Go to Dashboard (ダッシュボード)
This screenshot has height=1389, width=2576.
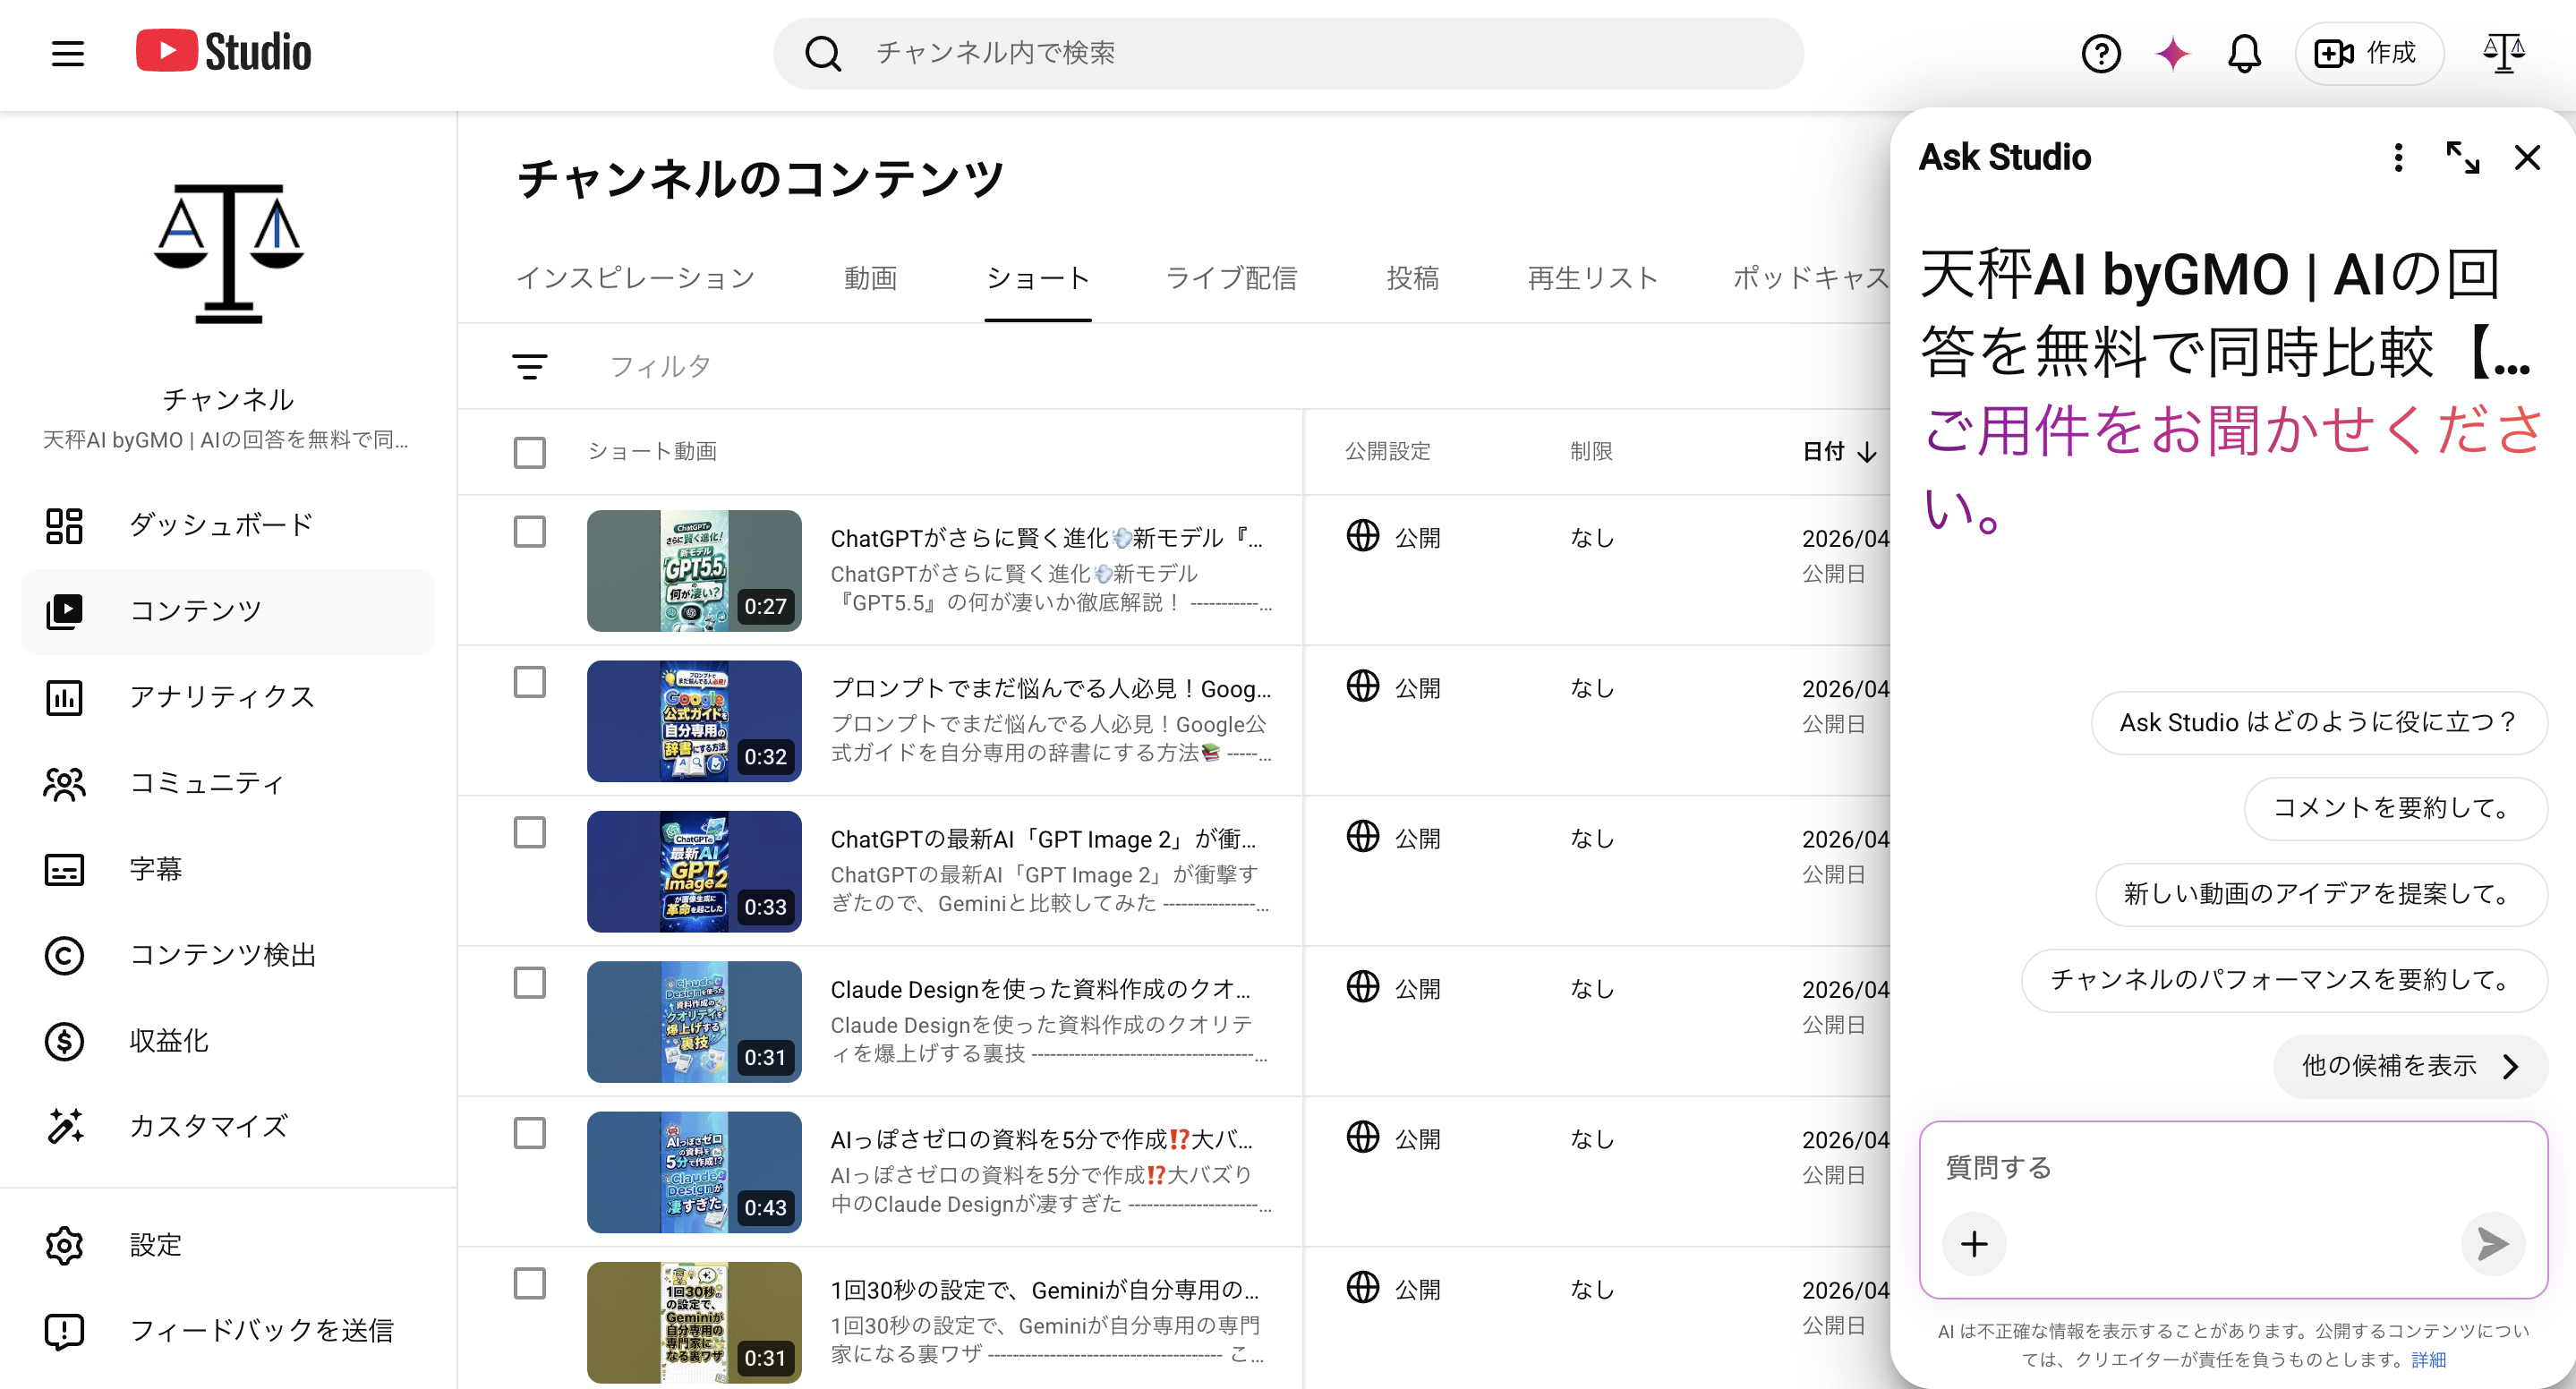pos(228,525)
